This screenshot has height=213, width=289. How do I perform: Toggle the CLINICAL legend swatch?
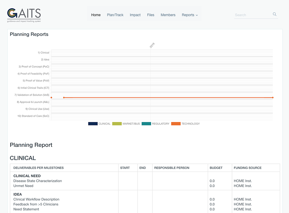coord(93,124)
